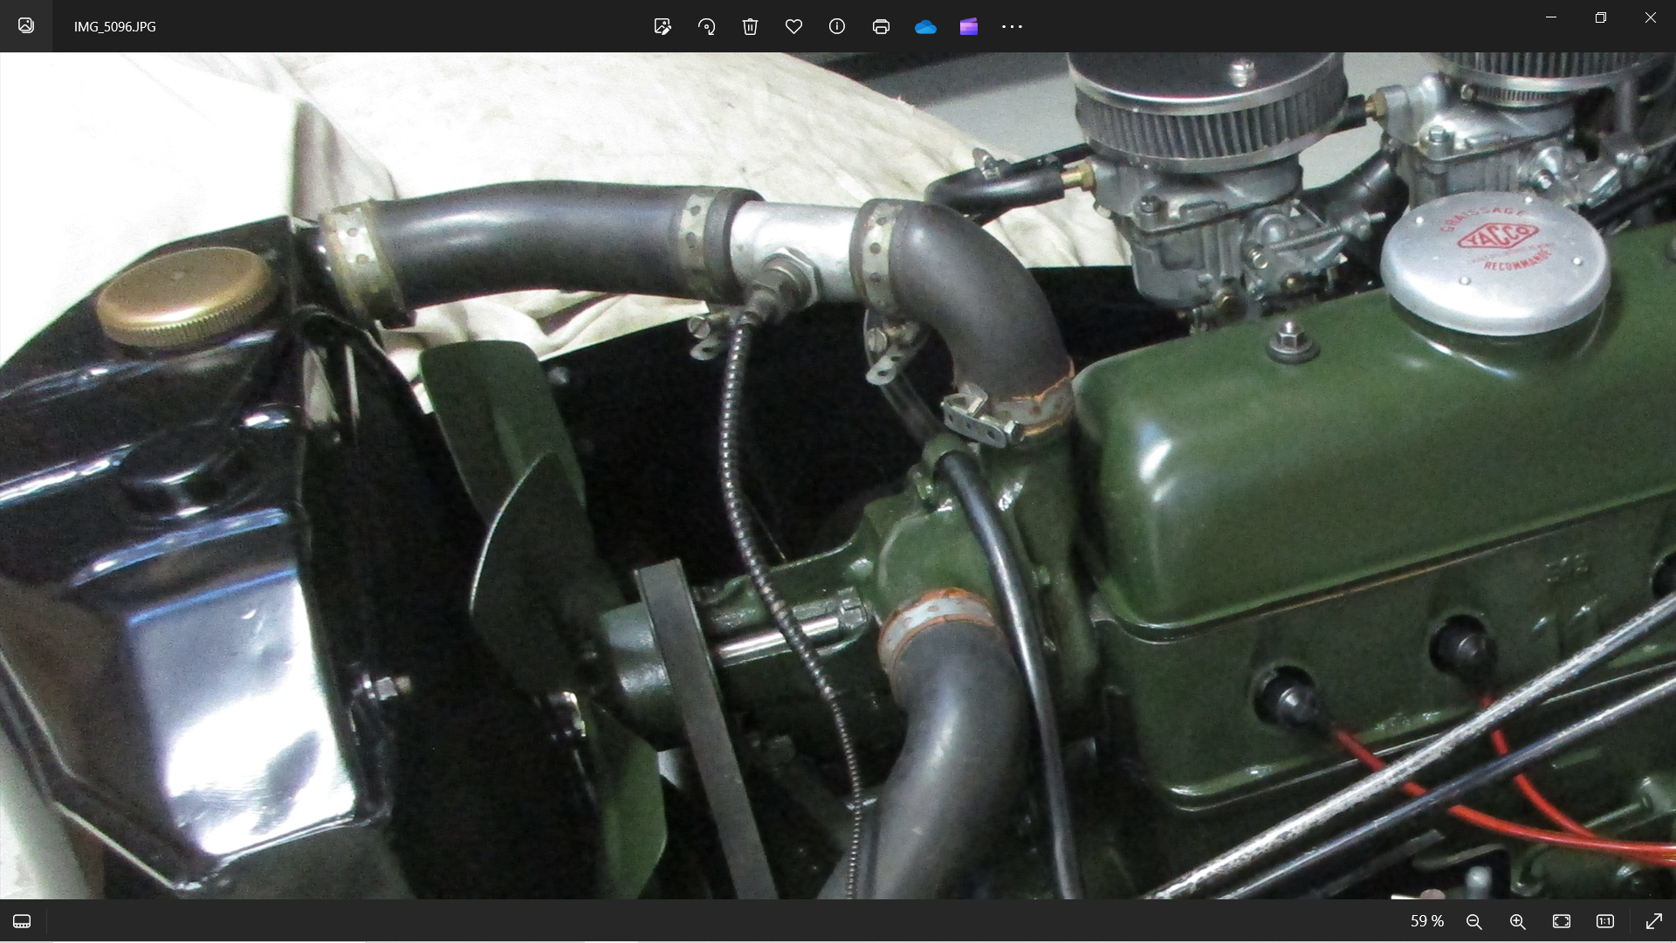
Task: Expand the See more options menu
Action: pyautogui.click(x=1012, y=26)
